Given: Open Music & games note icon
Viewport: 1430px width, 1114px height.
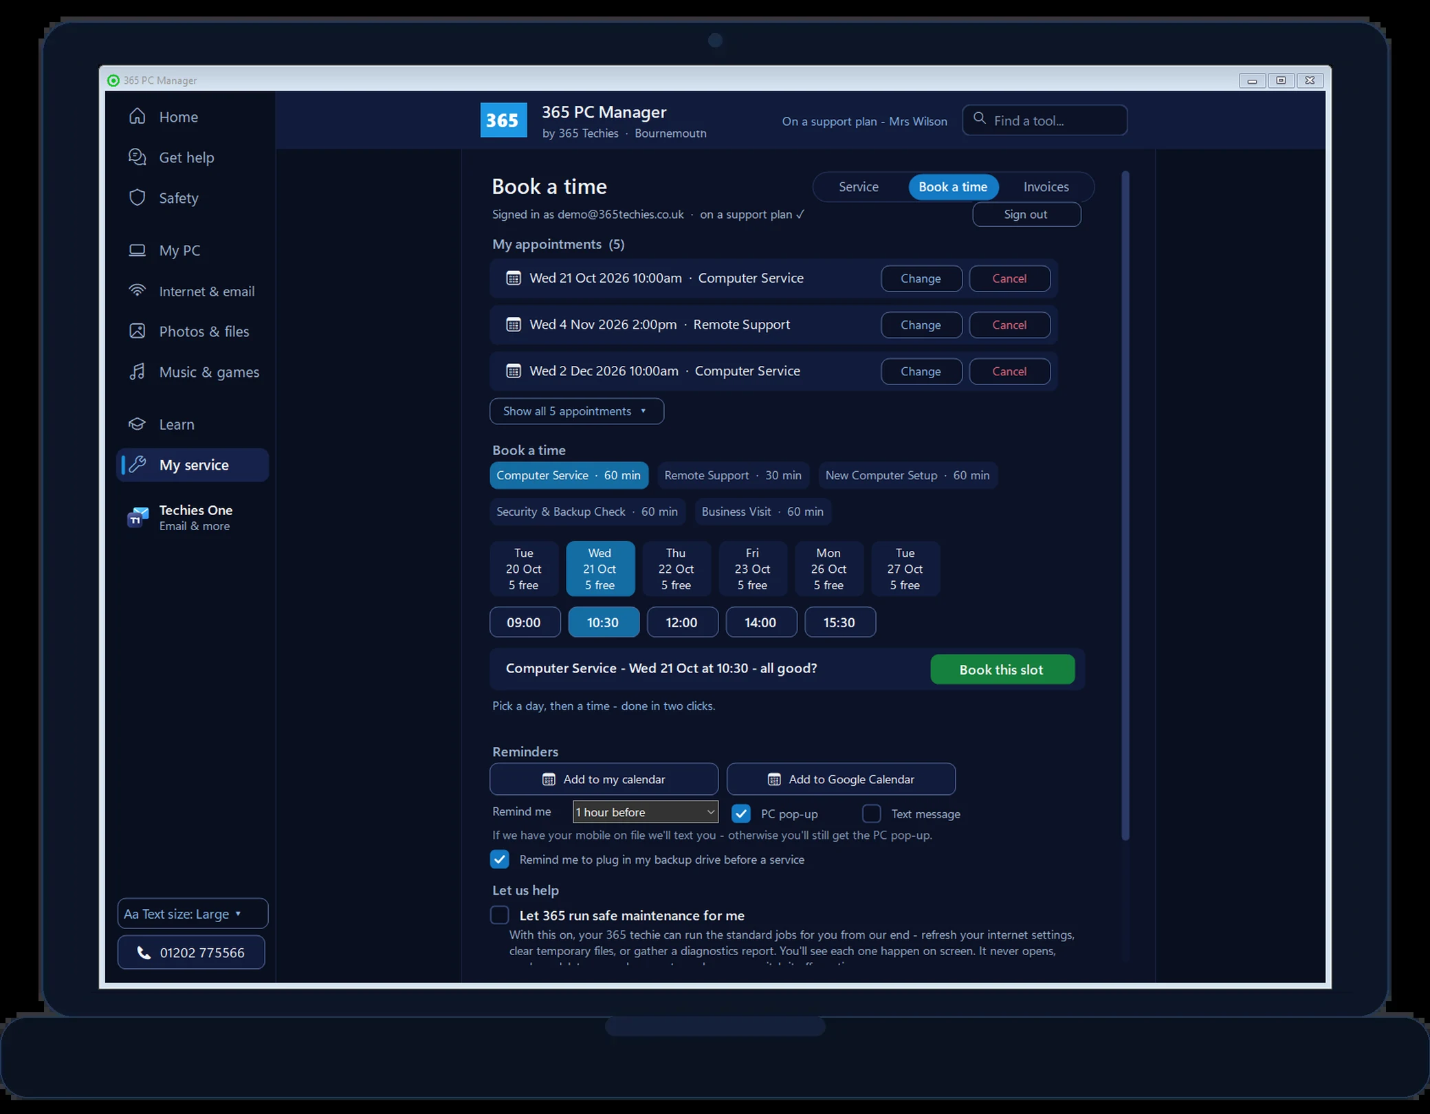Looking at the screenshot, I should pyautogui.click(x=137, y=371).
